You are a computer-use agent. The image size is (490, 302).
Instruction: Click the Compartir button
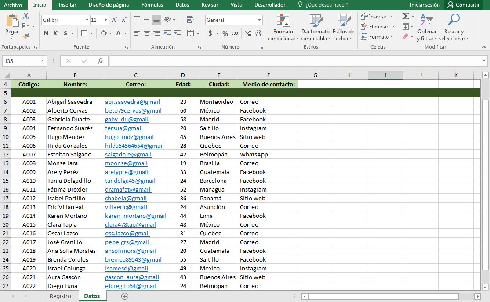[464, 5]
